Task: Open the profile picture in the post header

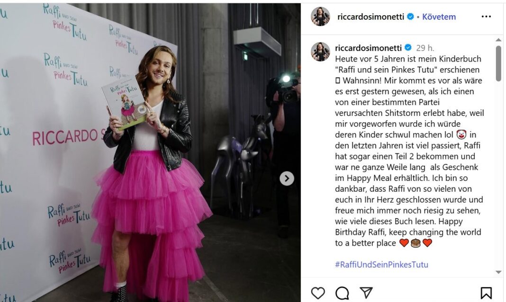Action: (x=320, y=16)
